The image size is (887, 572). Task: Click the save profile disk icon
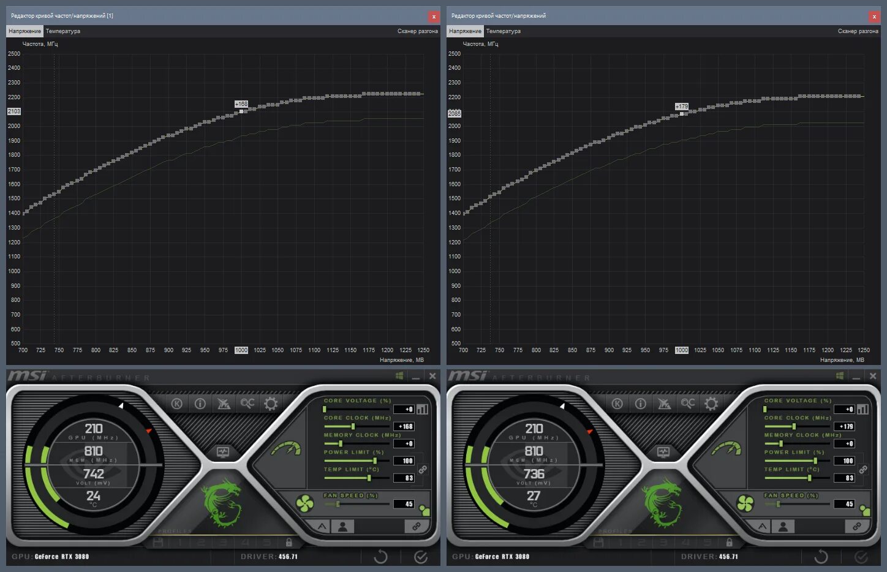(159, 542)
